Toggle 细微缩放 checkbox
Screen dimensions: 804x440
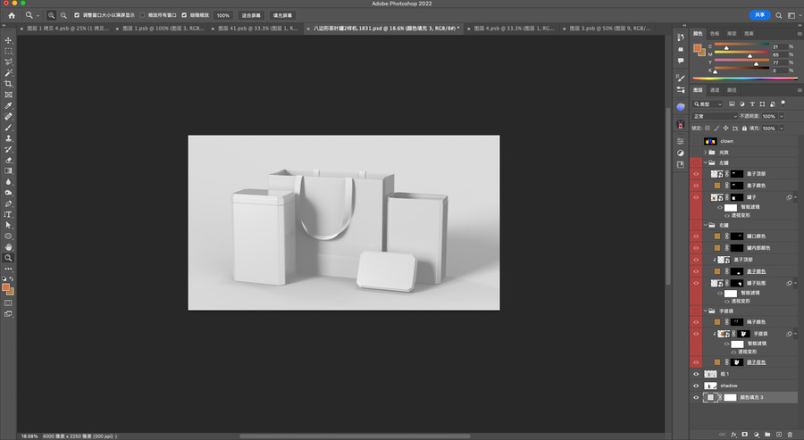tap(184, 15)
